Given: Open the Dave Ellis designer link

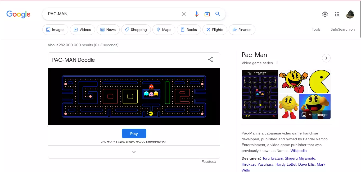Looking at the screenshot, I should (x=306, y=164).
